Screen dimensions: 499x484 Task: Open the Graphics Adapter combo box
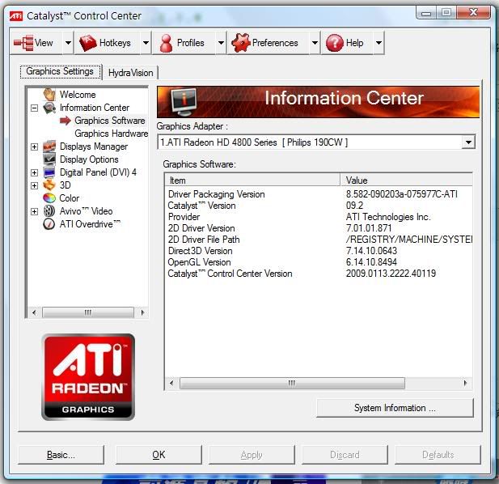[x=316, y=142]
